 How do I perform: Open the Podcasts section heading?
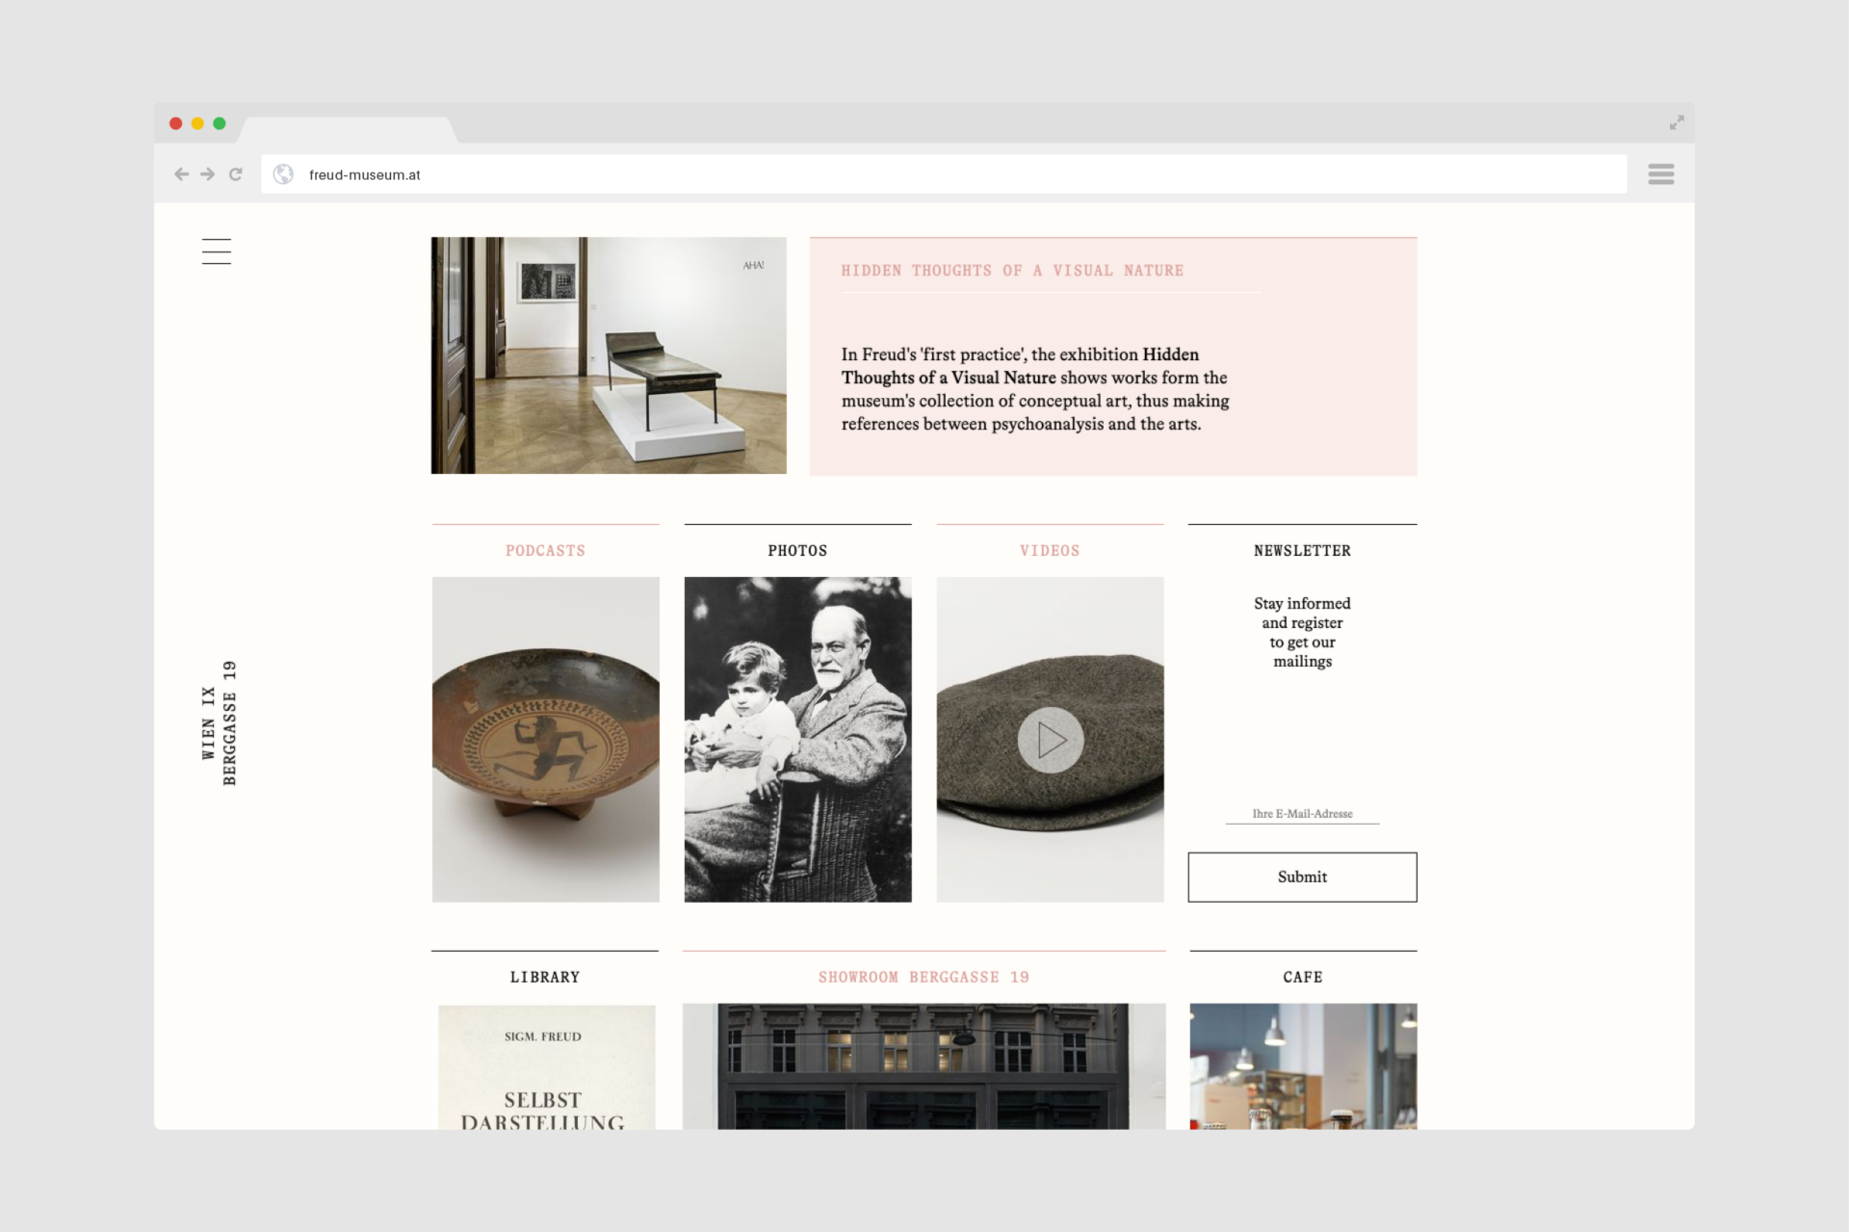pyautogui.click(x=545, y=551)
